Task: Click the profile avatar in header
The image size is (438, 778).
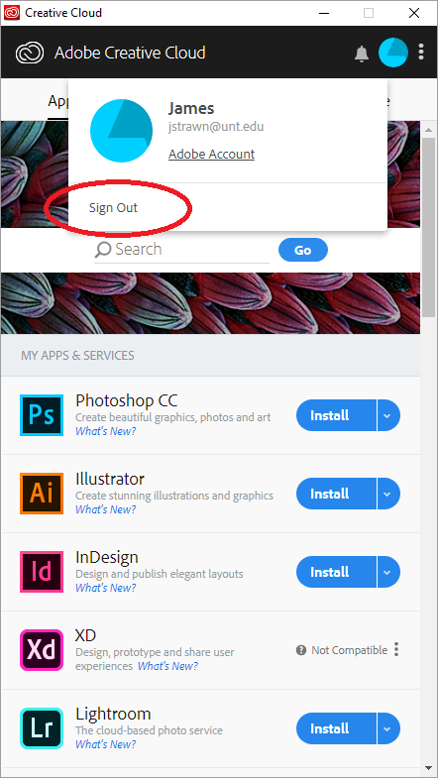Action: [x=393, y=53]
